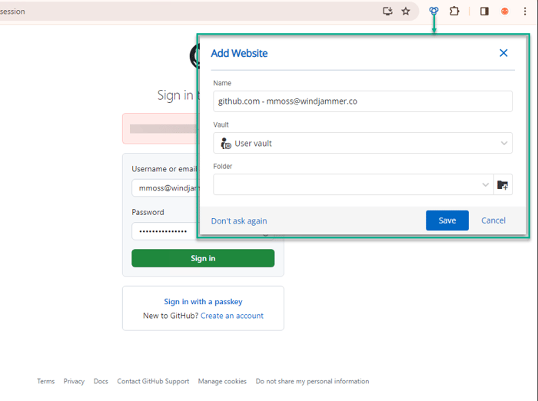The width and height of the screenshot is (538, 401).
Task: Open Terms footer link
Action: tap(45, 381)
